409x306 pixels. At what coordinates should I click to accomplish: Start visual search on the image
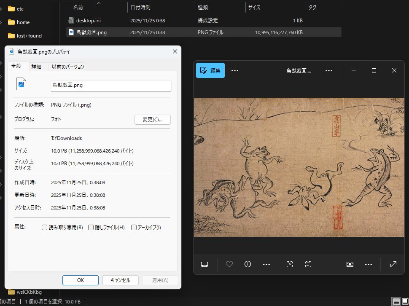tap(289, 264)
